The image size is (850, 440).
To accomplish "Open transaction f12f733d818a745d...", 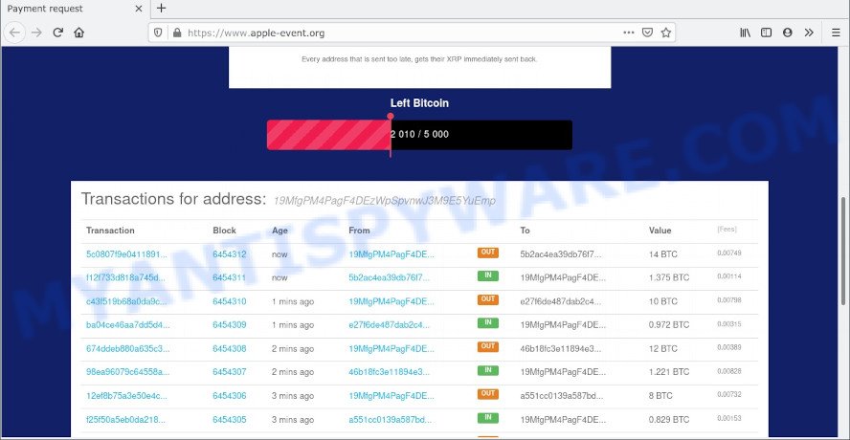I will [x=125, y=277].
